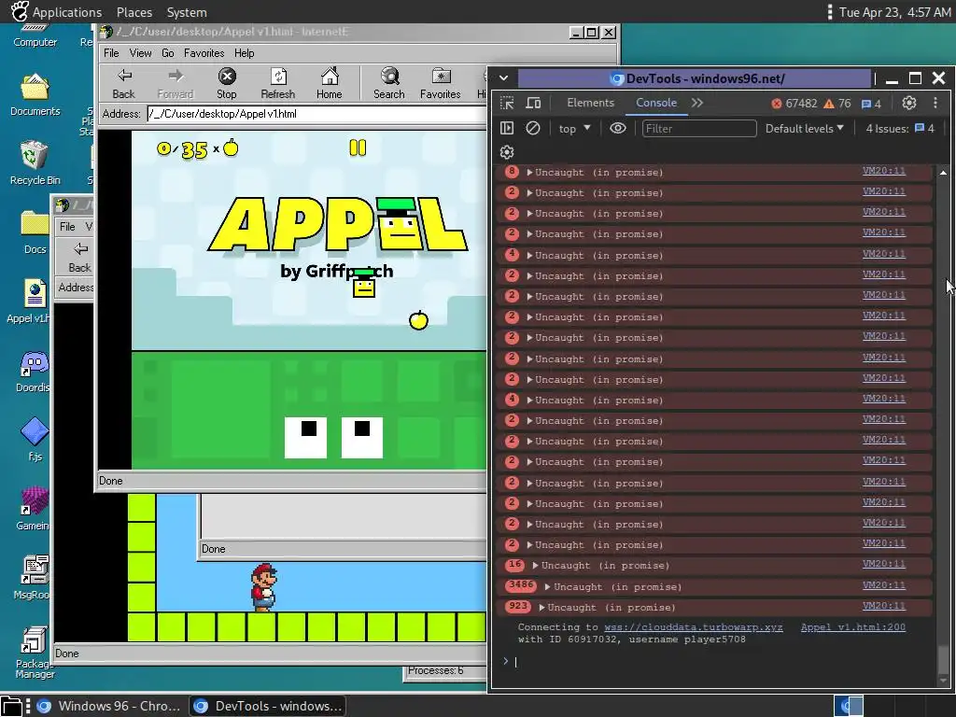The image size is (956, 717).
Task: Click scrollbar up arrow in console
Action: 943,173
